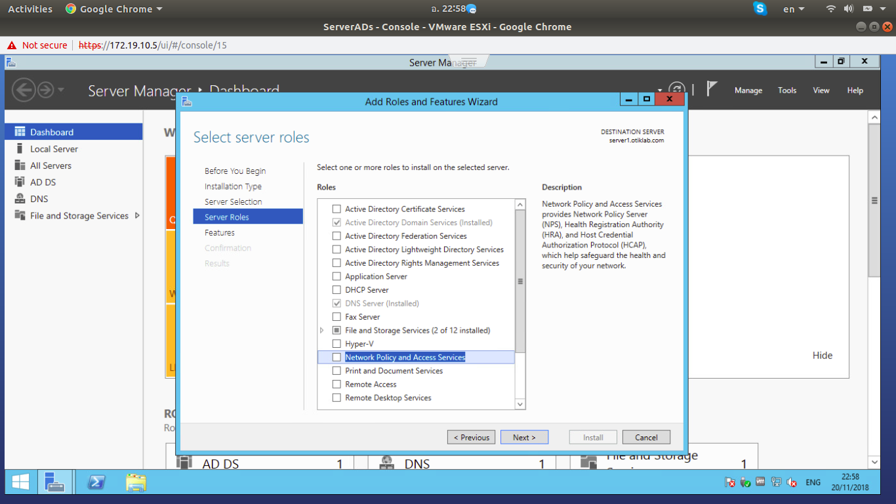Select AD DS sidebar item
Screen dimensions: 896x504
[43, 182]
